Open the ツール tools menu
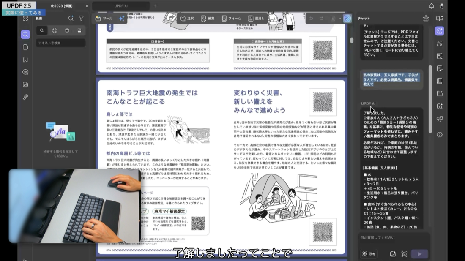The height and width of the screenshot is (261, 465). (104, 18)
